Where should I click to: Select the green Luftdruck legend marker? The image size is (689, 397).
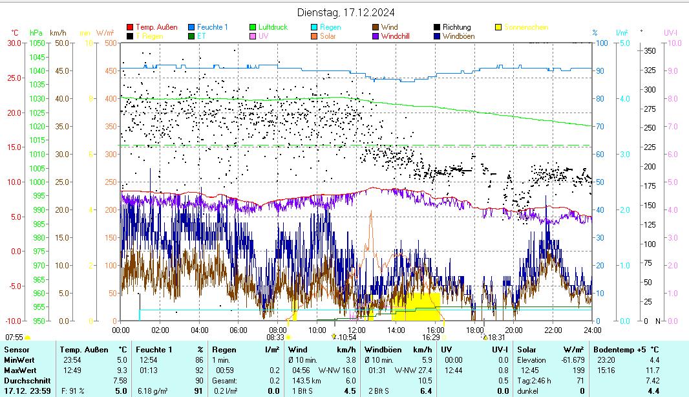(x=253, y=27)
